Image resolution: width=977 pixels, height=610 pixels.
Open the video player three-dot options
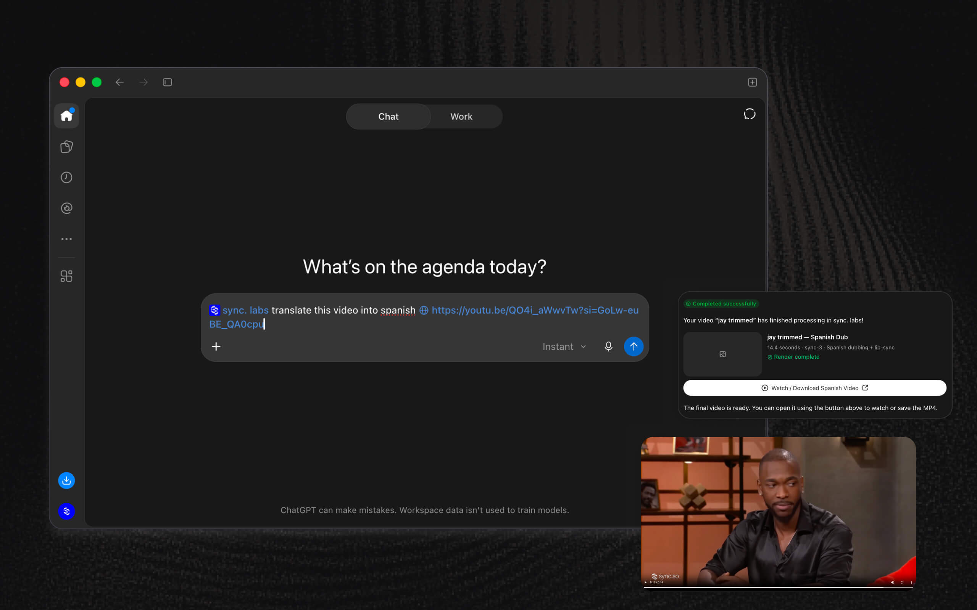(x=911, y=582)
